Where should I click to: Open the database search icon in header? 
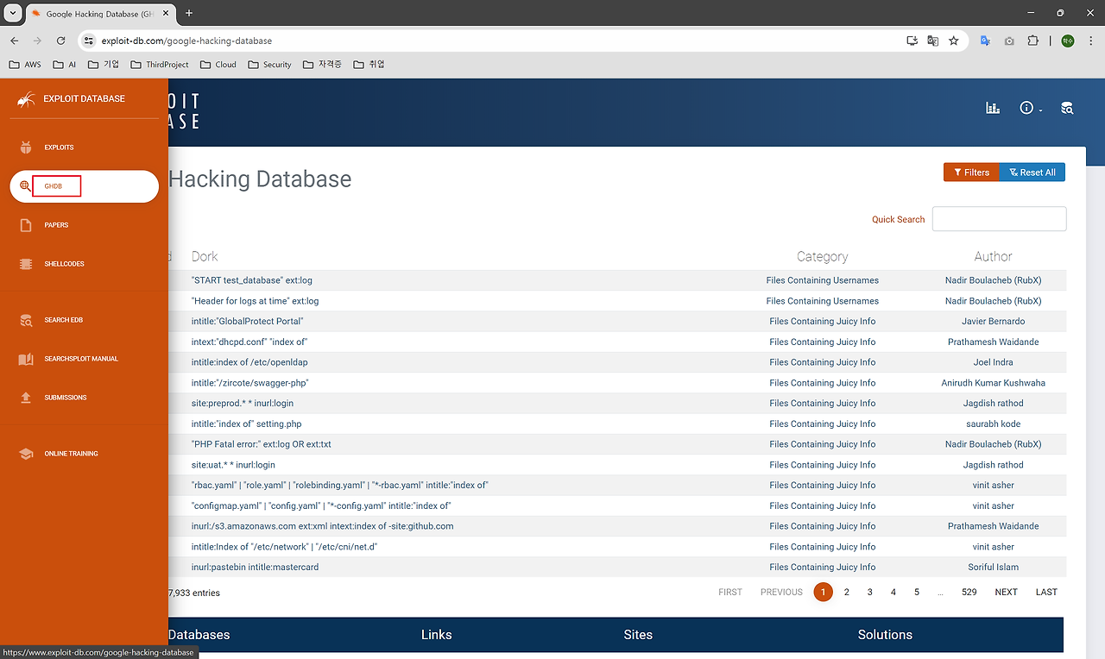click(x=1067, y=108)
